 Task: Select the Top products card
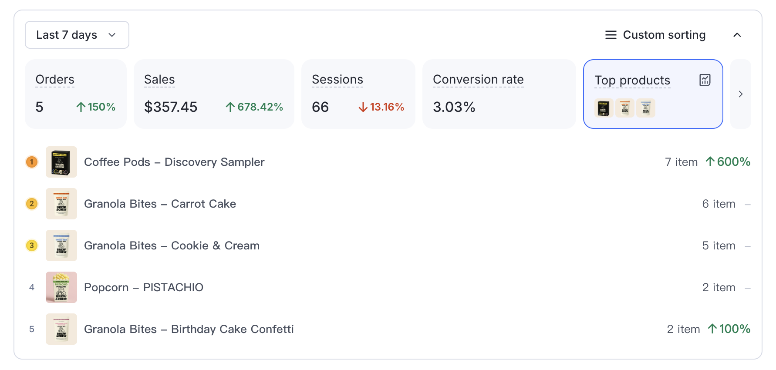point(652,94)
